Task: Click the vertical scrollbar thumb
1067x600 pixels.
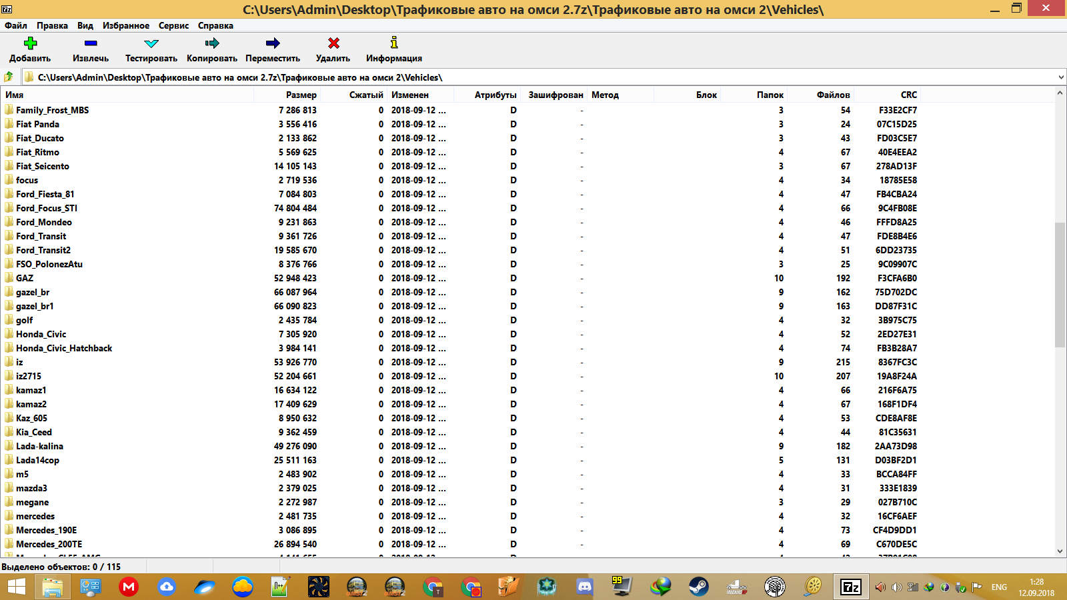Action: [x=1060, y=285]
